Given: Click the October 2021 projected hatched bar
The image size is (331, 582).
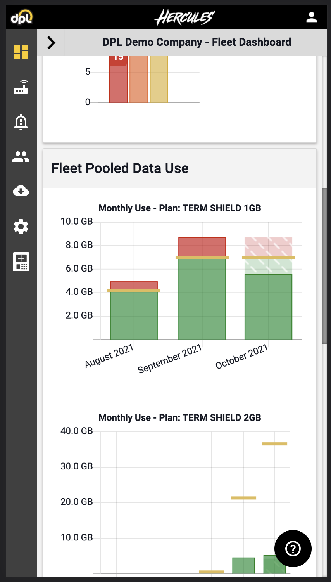Looking at the screenshot, I should pyautogui.click(x=268, y=256).
